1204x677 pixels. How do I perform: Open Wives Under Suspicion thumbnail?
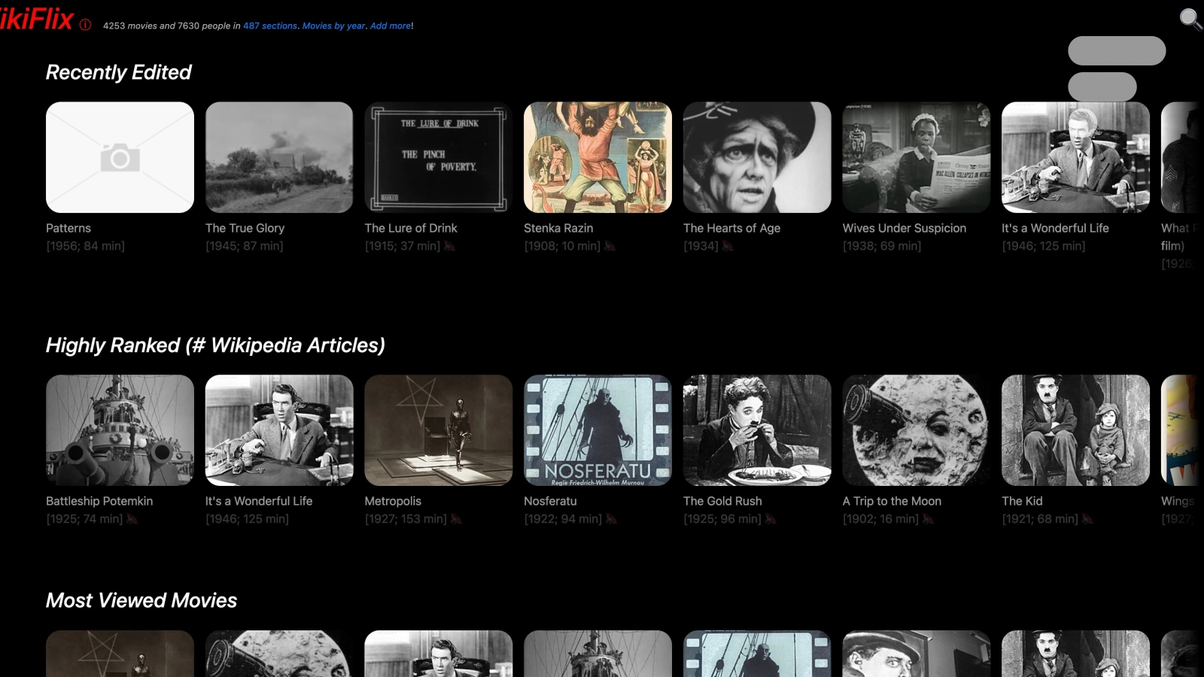(x=916, y=157)
